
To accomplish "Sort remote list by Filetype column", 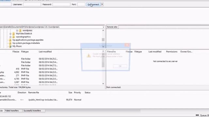I will [x=138, y=52].
